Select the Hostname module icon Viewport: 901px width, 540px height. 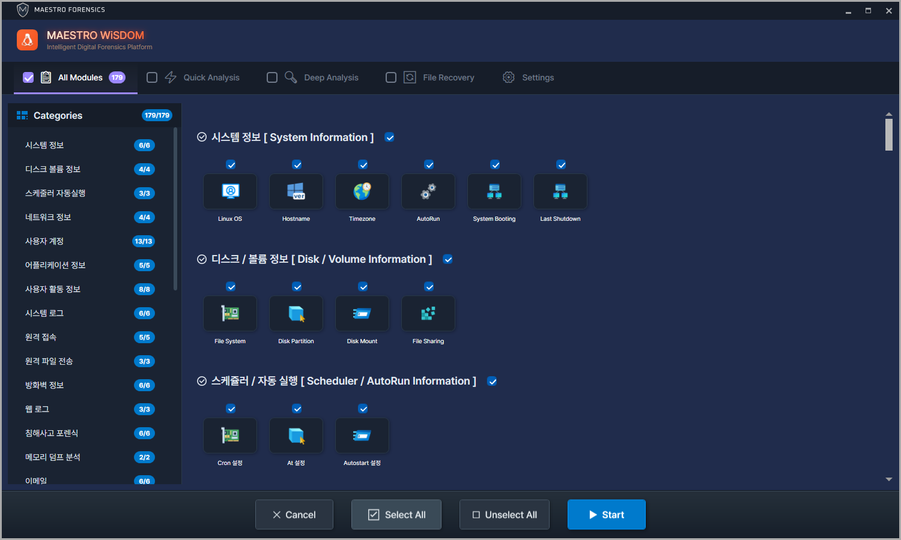pyautogui.click(x=296, y=191)
